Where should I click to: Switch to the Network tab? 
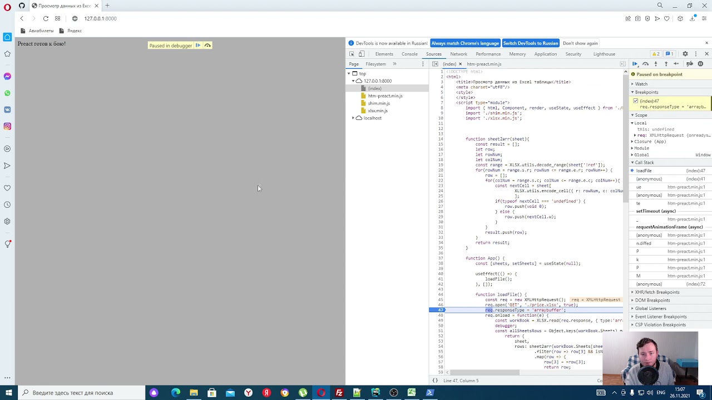coord(458,54)
